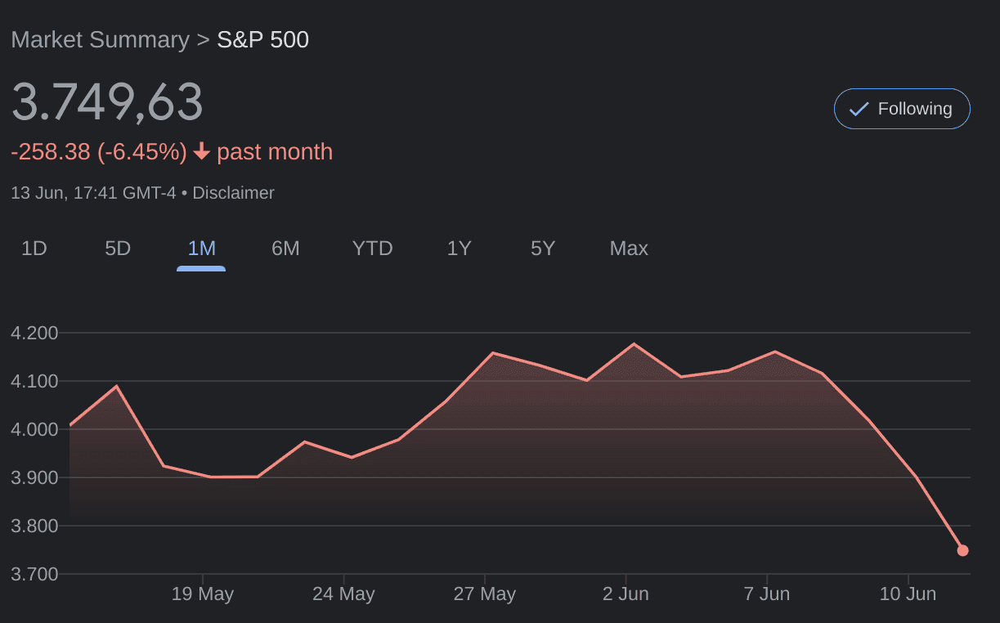
Task: Show the 6M chart range
Action: (285, 249)
